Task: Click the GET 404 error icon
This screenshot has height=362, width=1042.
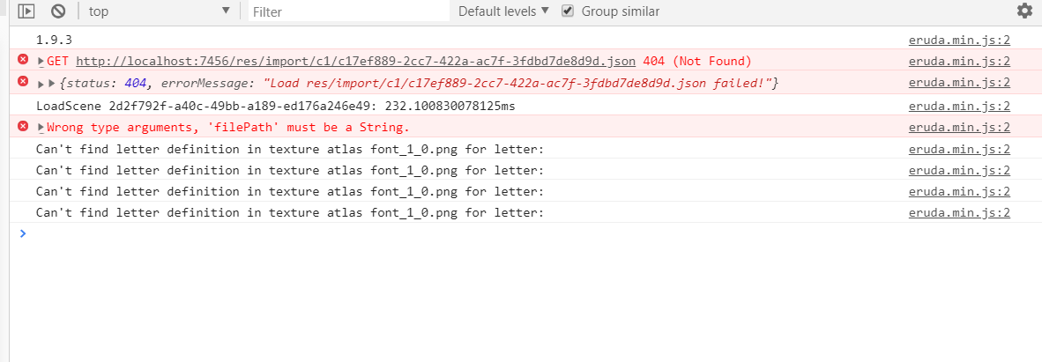Action: tap(23, 60)
